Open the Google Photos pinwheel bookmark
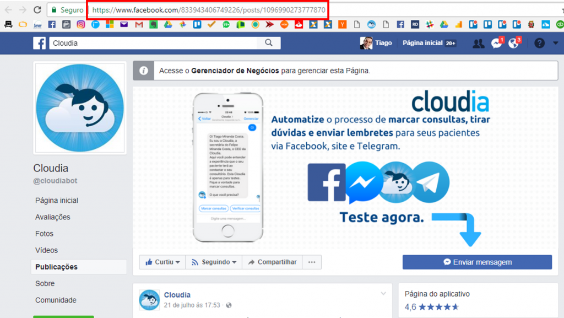 183,24
